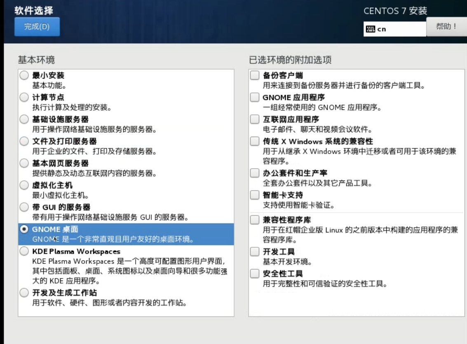Choose 开发及生成工作站 environment
This screenshot has height=344, width=467.
click(24, 293)
